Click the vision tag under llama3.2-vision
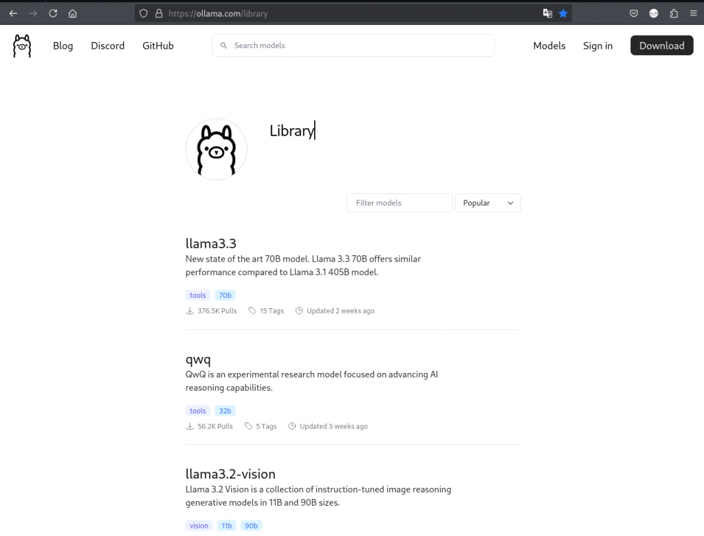This screenshot has width=704, height=536. click(199, 526)
